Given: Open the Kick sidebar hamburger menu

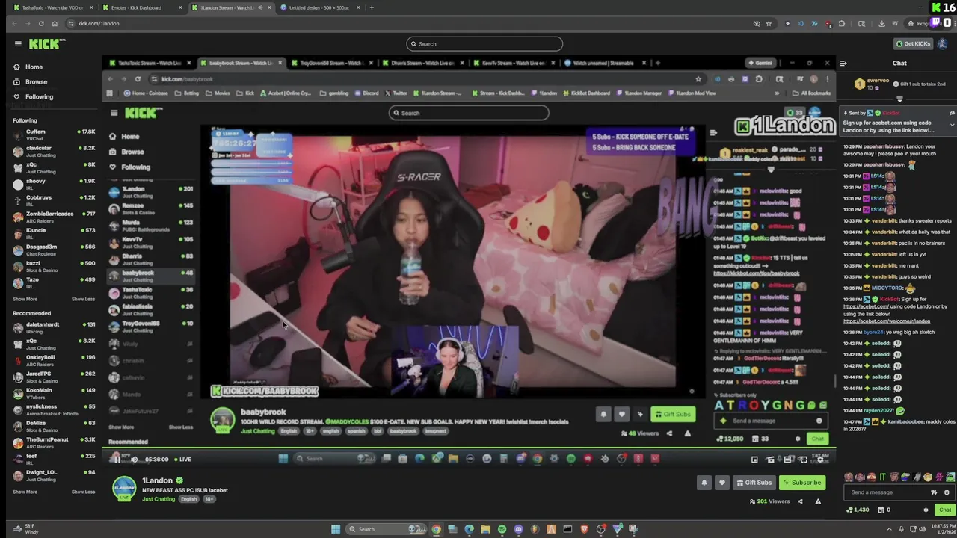Looking at the screenshot, I should [18, 43].
